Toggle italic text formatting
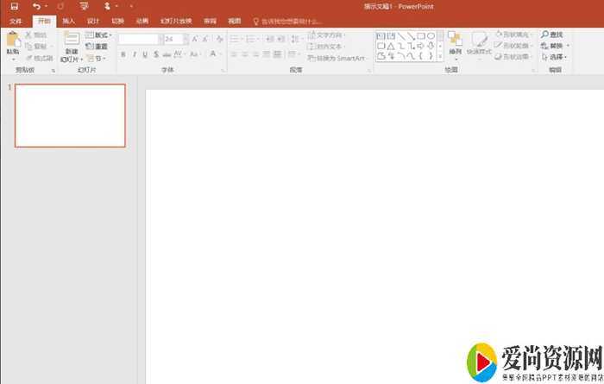Screen dimensions: 604x384 coord(134,54)
